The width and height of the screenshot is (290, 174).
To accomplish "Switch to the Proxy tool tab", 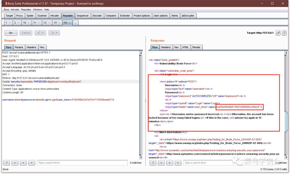I will click(x=20, y=16).
